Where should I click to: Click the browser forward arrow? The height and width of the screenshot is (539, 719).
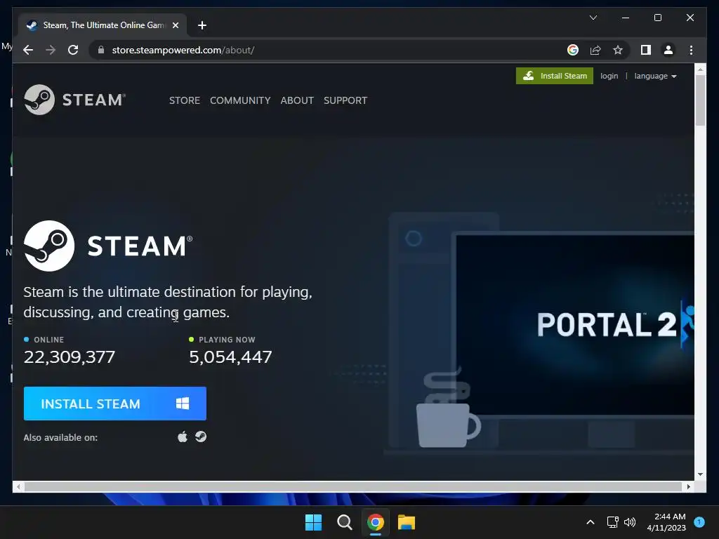(x=51, y=50)
